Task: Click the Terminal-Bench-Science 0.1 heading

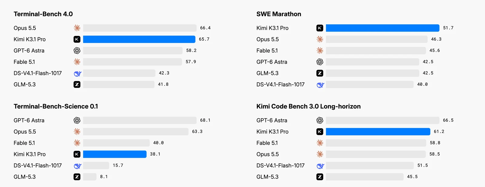Action: pos(56,106)
